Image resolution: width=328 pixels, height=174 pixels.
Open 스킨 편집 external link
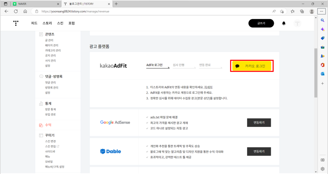coord(52,146)
